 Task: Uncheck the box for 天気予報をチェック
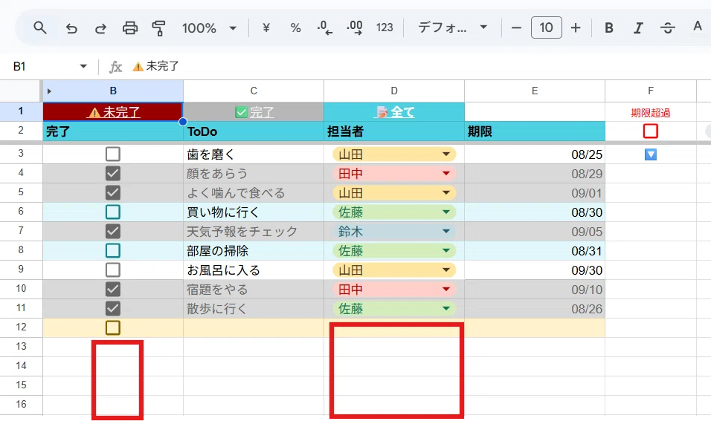click(x=113, y=232)
